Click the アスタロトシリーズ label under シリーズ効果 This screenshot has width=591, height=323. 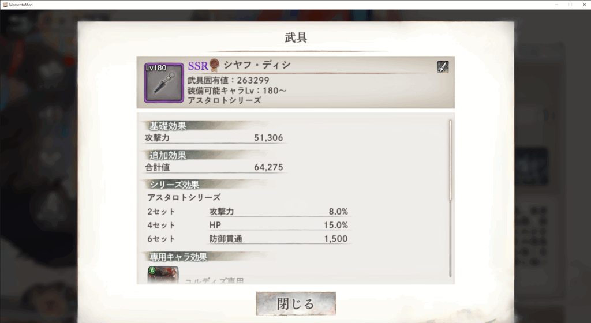(184, 197)
